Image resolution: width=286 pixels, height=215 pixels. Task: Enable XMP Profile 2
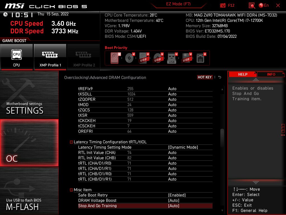click(x=84, y=57)
